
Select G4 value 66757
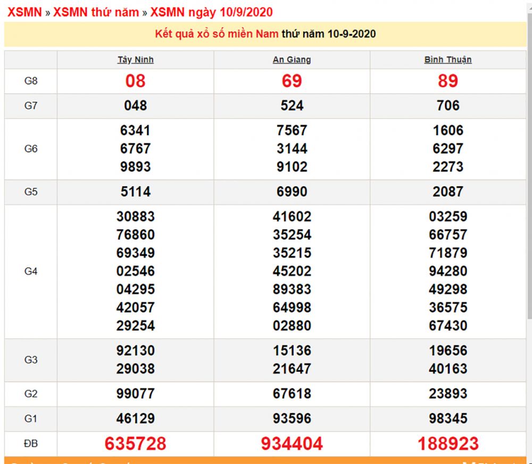pyautogui.click(x=448, y=235)
